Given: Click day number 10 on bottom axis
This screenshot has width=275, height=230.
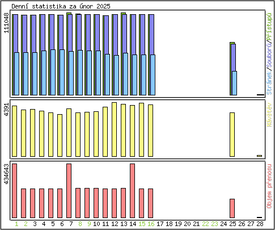Looking at the screenshot, I should pyautogui.click(x=96, y=224).
